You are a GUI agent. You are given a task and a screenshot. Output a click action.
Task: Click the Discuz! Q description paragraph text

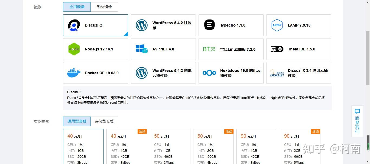click(196, 100)
